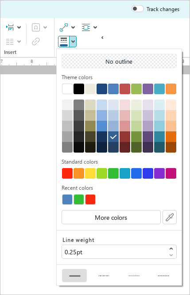Expand the page break dropdown arrow
The width and height of the screenshot is (190, 295).
click(x=19, y=27)
